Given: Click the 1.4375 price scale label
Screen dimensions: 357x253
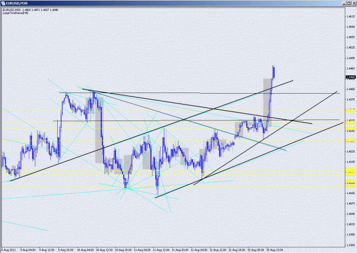Looking at the screenshot, I should (x=351, y=99).
